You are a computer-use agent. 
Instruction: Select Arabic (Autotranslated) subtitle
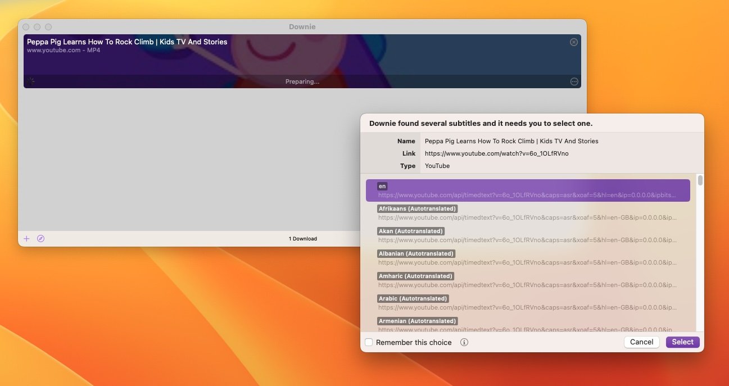[527, 303]
